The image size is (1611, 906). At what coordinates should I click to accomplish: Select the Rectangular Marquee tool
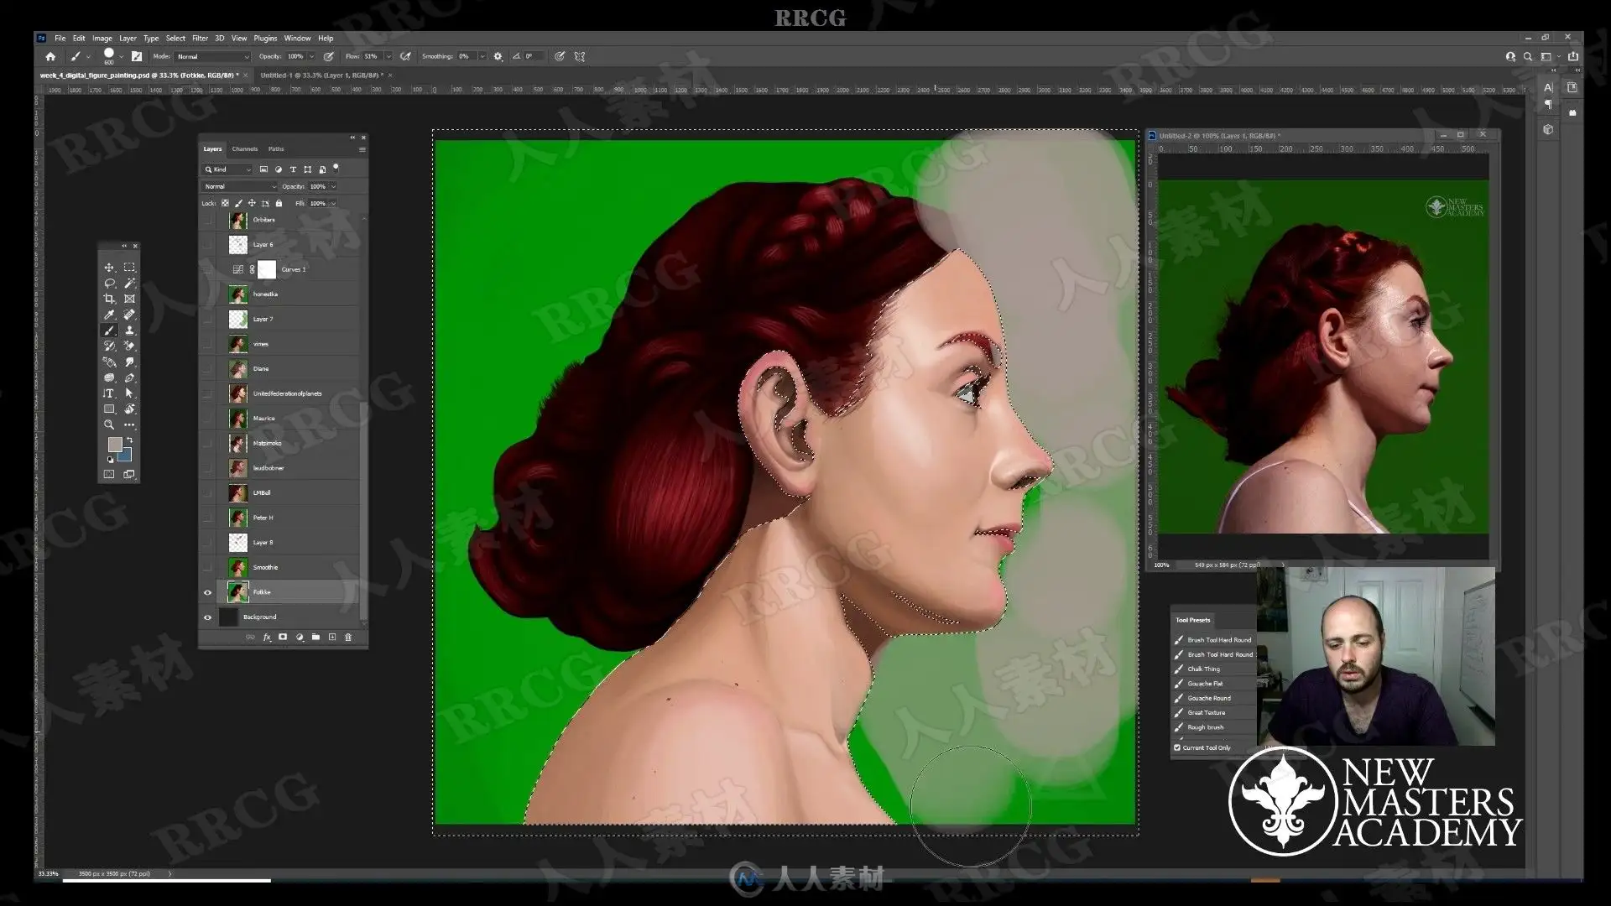[129, 268]
